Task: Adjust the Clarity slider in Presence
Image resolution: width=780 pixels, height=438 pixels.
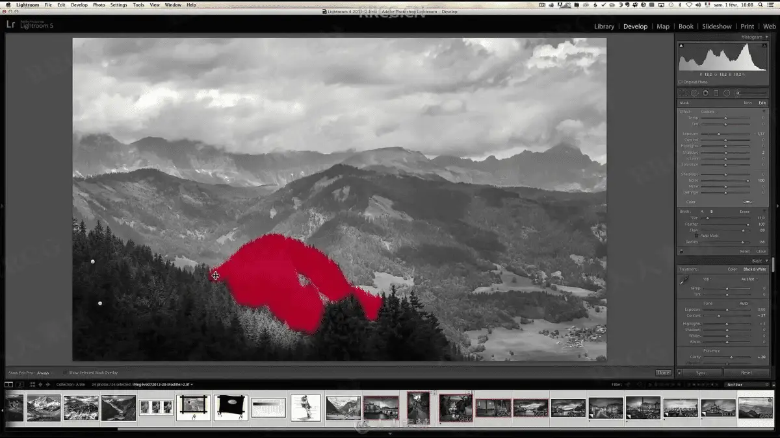Action: (731, 357)
